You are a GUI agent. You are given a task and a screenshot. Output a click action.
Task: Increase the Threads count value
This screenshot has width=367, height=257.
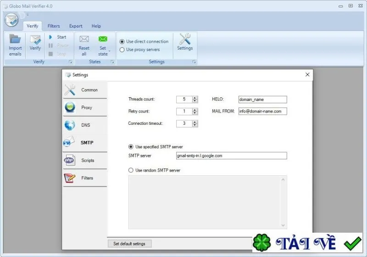[x=195, y=98]
